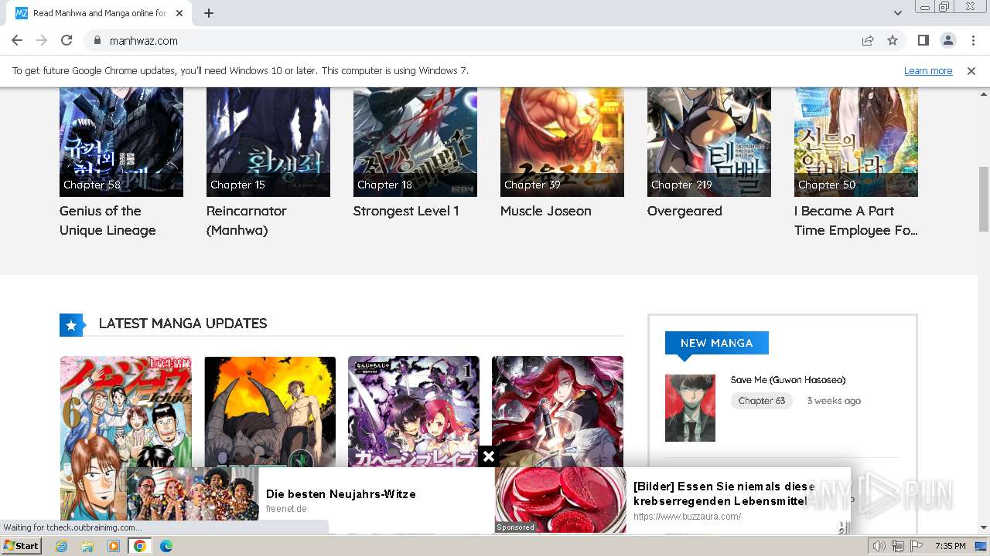
Task: Open Muscle Joseon title link
Action: 546,211
